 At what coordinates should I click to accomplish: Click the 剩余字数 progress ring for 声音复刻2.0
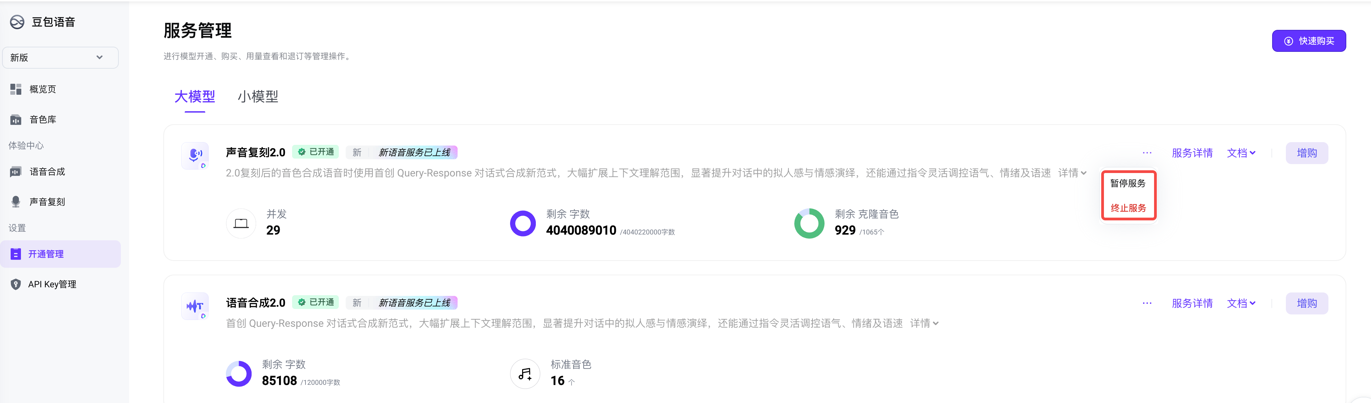[x=523, y=223]
